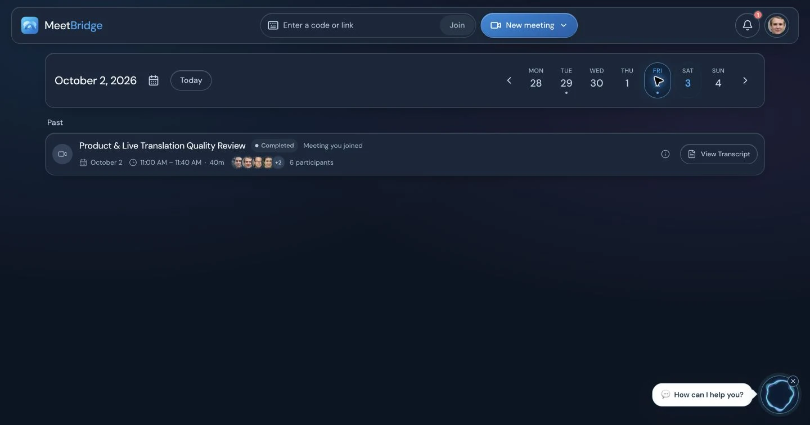Image resolution: width=810 pixels, height=425 pixels.
Task: Start a New meeting
Action: click(x=529, y=25)
